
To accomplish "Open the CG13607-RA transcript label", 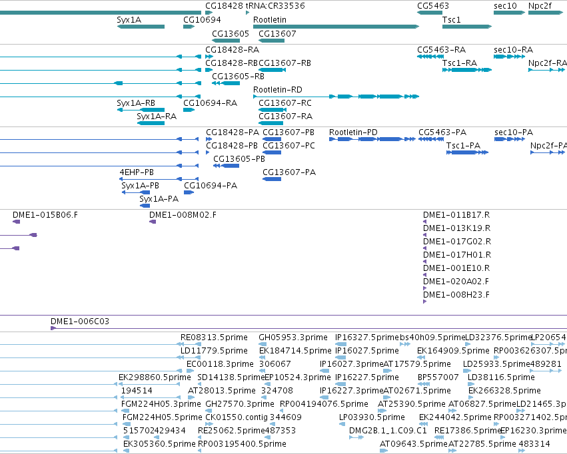I will click(286, 116).
